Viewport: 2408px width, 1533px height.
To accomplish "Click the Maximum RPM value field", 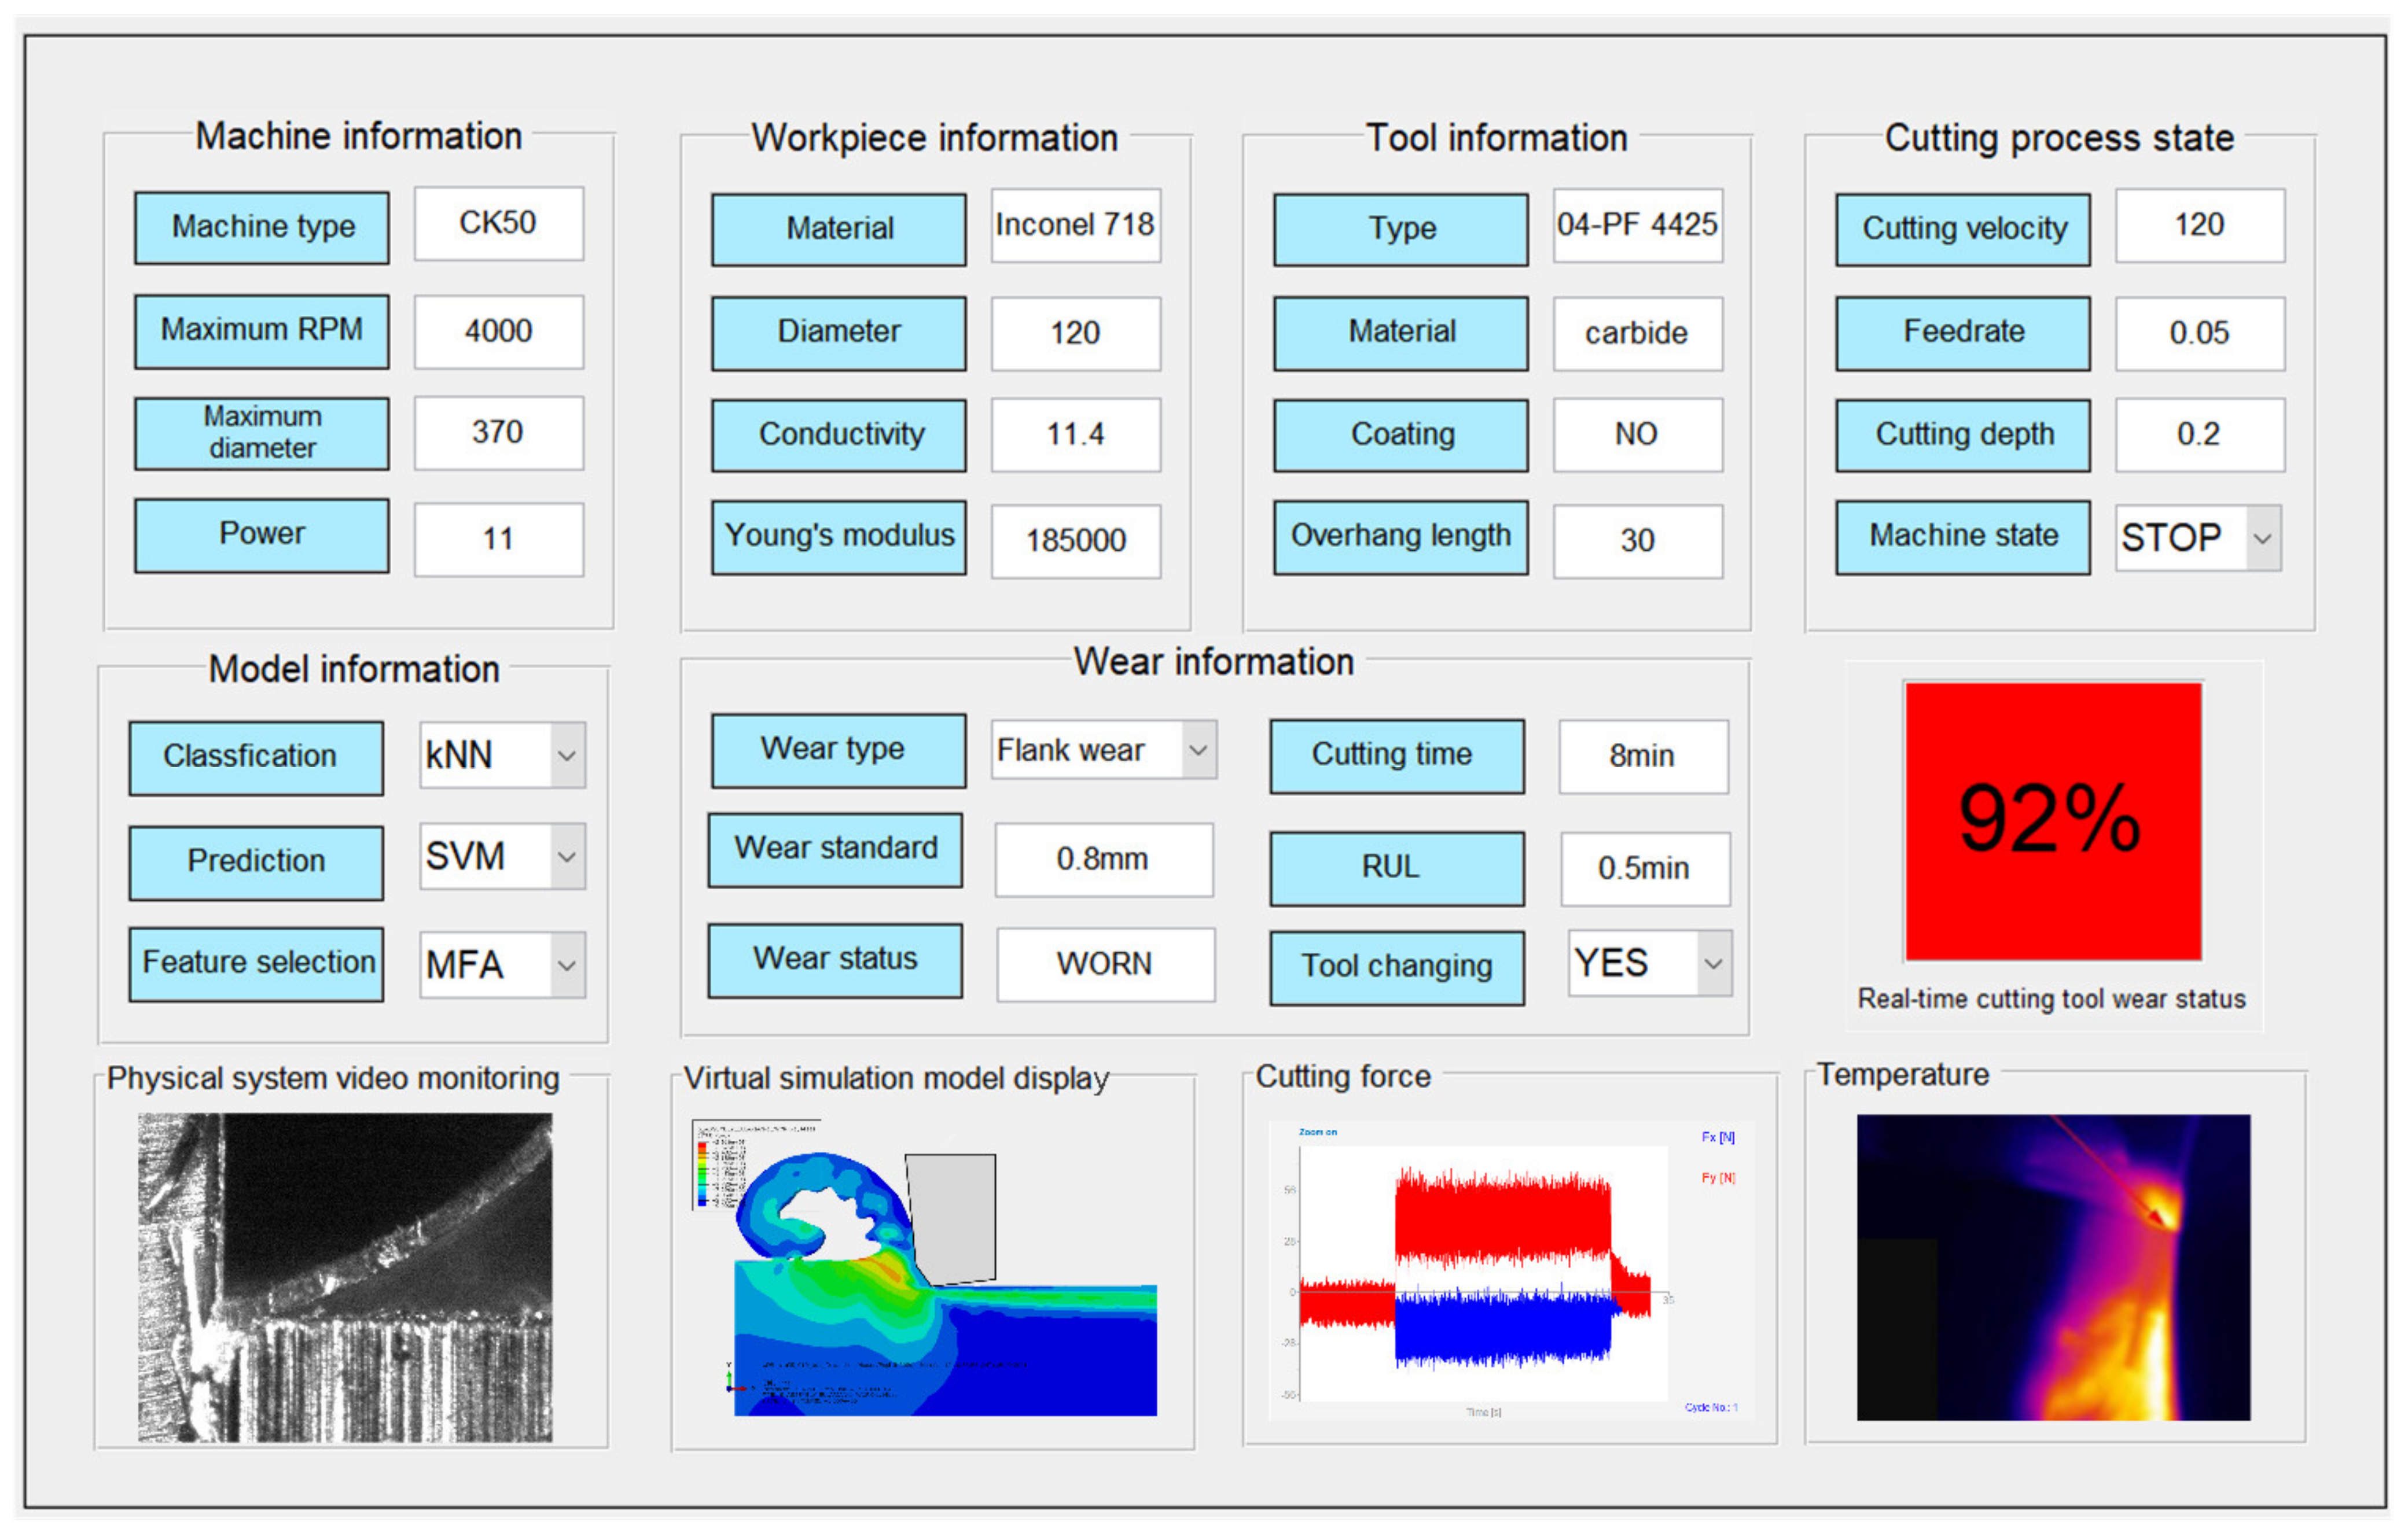I will tap(498, 332).
